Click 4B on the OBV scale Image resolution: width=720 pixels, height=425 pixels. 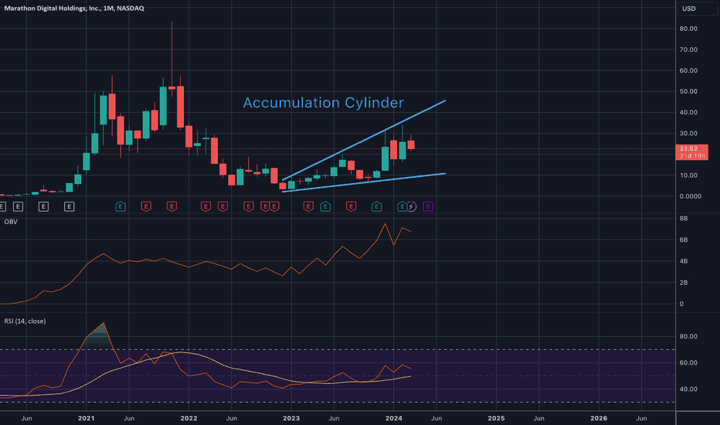click(x=684, y=261)
